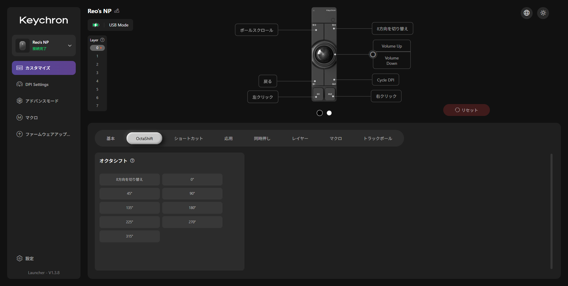Select layer 1
568x286 pixels.
pos(97,56)
